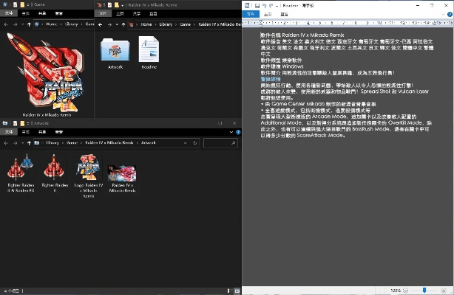Screen dimensions: 454x295
Task: Click Home breadcrumb in Raiden window address bar
Action: click(146, 24)
